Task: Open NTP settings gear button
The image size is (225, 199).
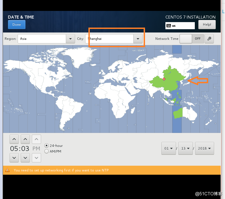Action: (209, 38)
